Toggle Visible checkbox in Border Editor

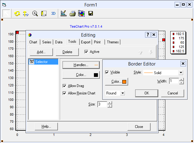point(107,72)
